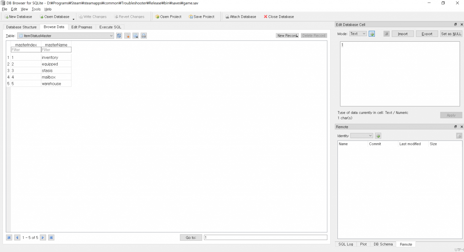464x252 pixels.
Task: Click the settings icon next to Identity dropdown
Action: (x=378, y=136)
